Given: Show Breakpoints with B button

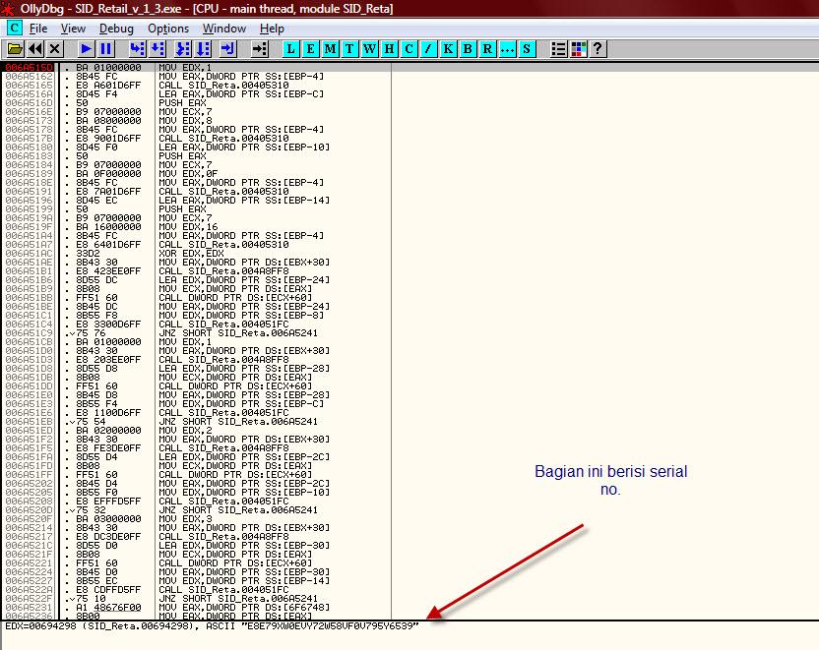Looking at the screenshot, I should pyautogui.click(x=468, y=49).
